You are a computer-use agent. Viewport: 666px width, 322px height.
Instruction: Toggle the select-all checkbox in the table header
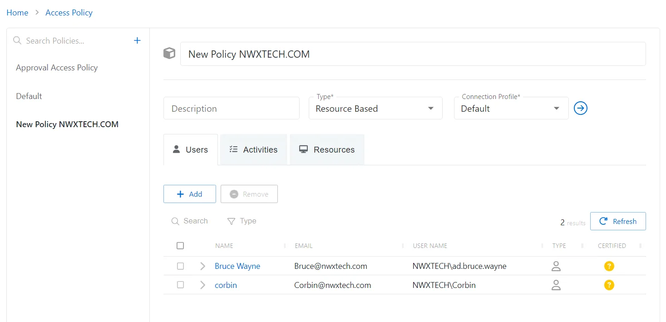[180, 246]
